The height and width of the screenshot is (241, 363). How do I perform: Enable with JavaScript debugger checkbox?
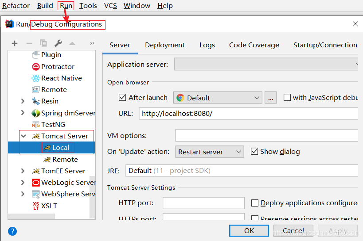tap(287, 97)
